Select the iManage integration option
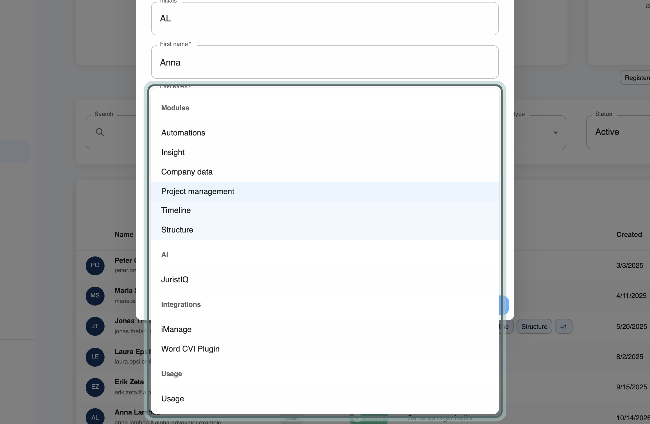Image resolution: width=650 pixels, height=424 pixels. tap(325, 329)
